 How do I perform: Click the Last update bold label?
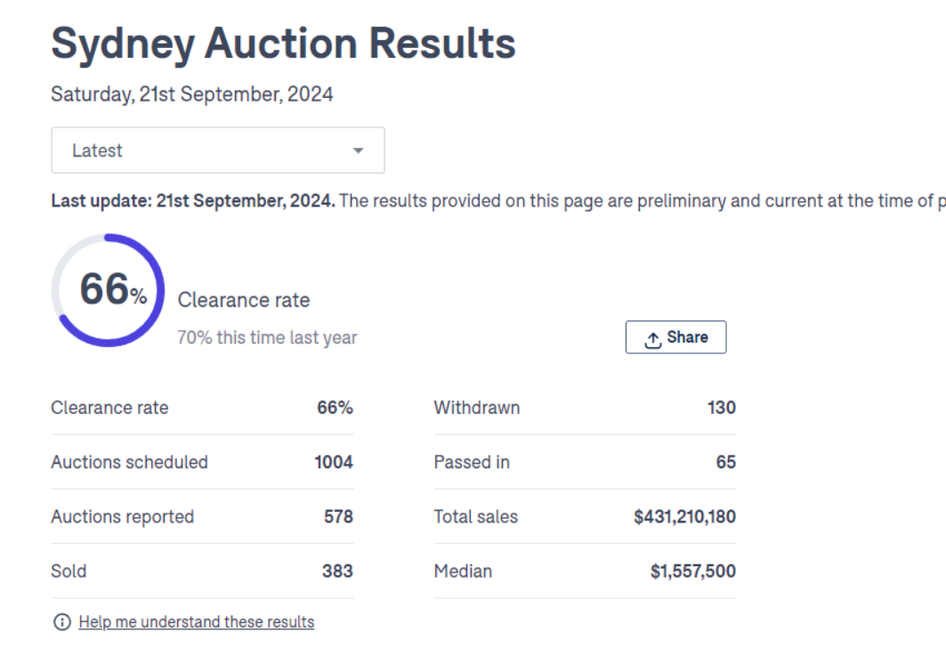(x=192, y=201)
